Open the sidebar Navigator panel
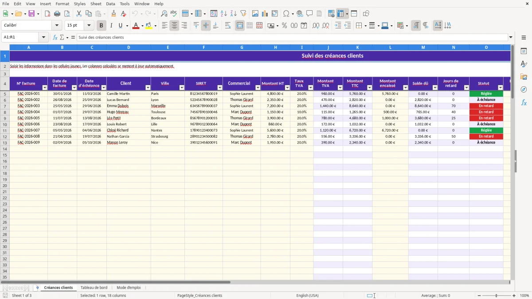 coord(524,89)
